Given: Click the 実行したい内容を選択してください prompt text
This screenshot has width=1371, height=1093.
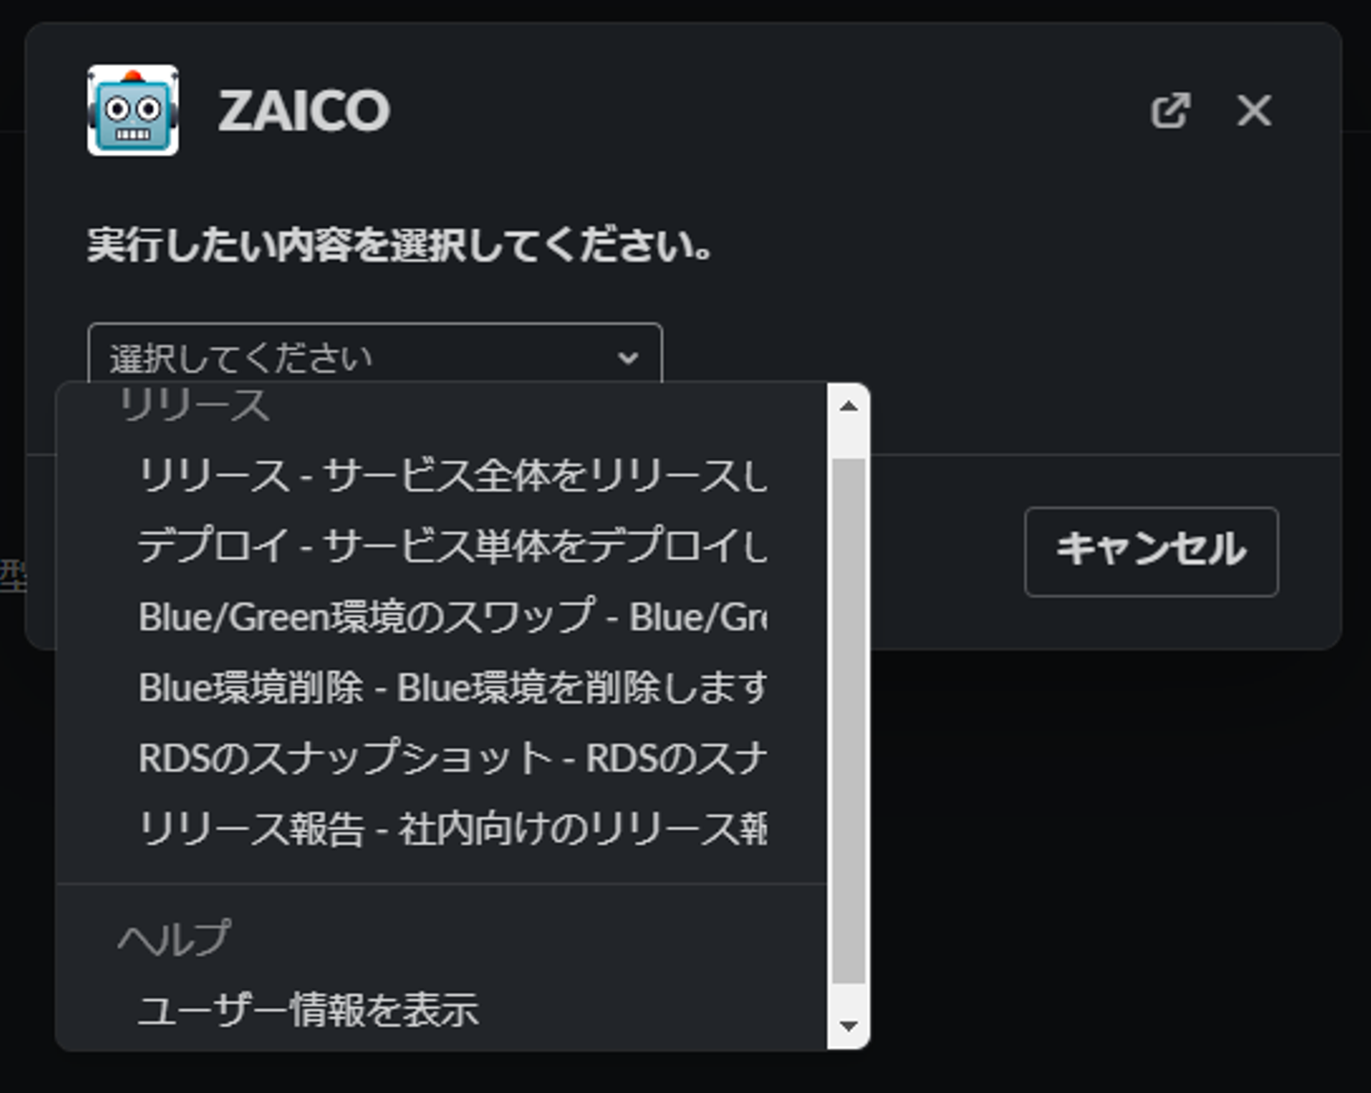Looking at the screenshot, I should click(x=400, y=246).
